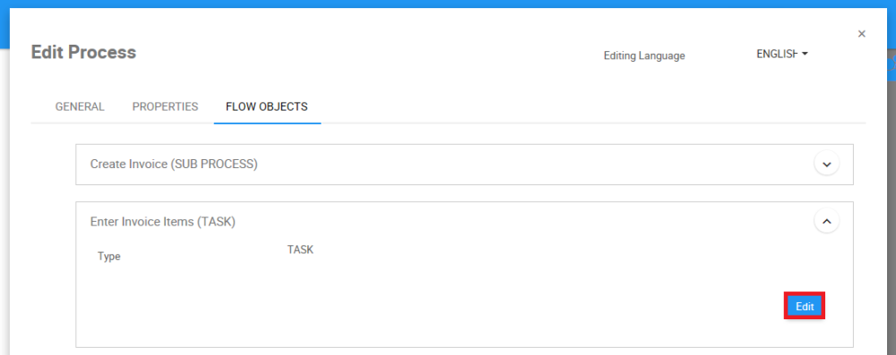Close the Edit Process dialog with X

pos(861,34)
